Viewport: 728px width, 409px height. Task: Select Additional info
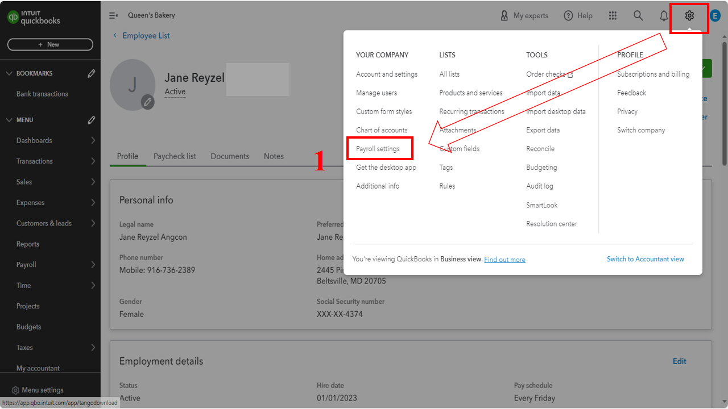click(378, 186)
